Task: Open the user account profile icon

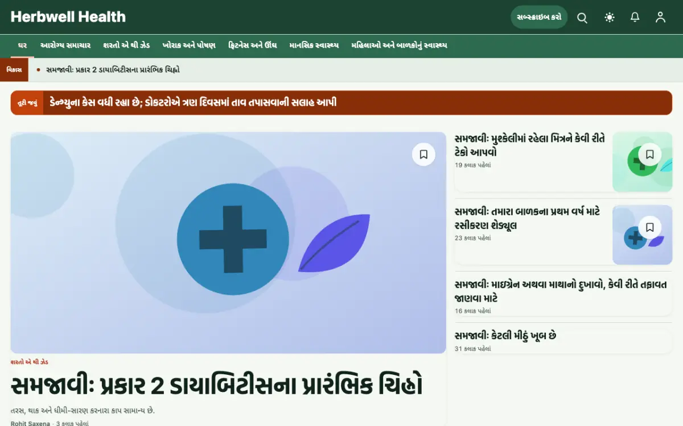Action: tap(660, 18)
